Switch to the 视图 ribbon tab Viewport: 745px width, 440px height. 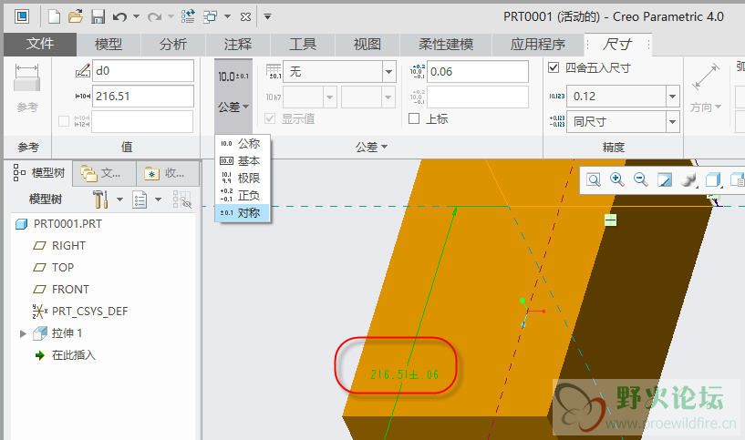click(367, 44)
